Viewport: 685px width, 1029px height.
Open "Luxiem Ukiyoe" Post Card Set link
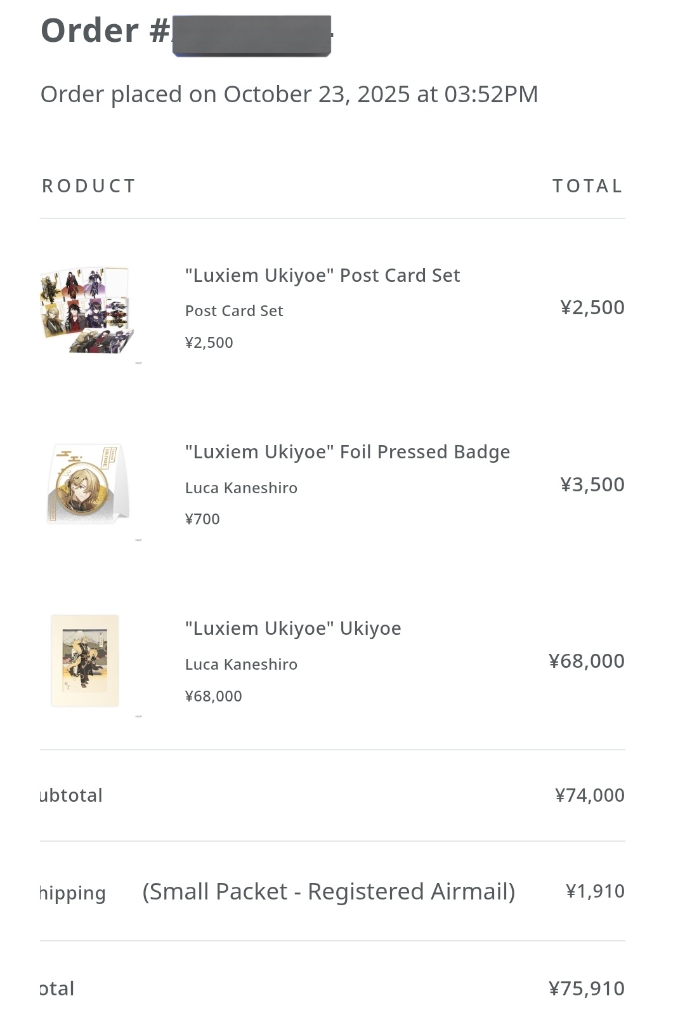point(322,276)
